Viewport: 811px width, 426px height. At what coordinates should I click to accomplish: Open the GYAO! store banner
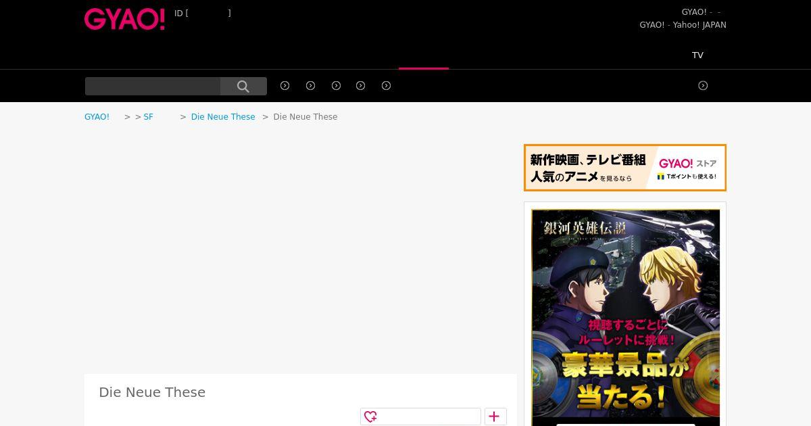pos(625,168)
